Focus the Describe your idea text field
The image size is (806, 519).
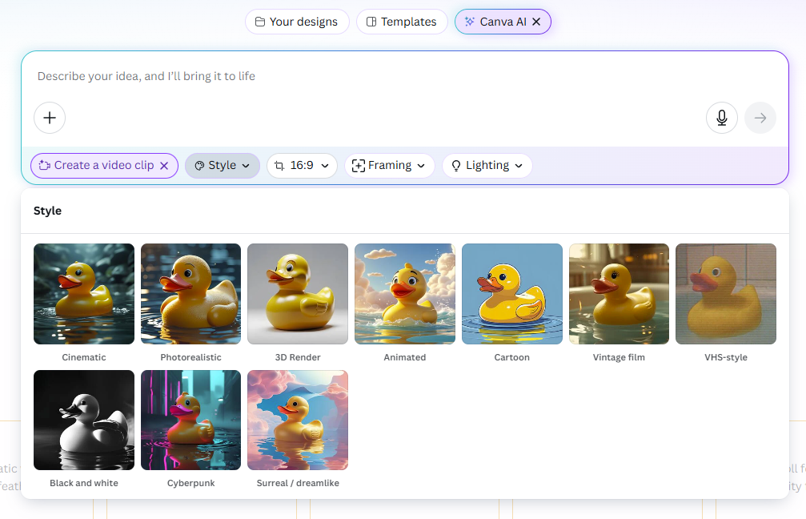click(x=360, y=76)
